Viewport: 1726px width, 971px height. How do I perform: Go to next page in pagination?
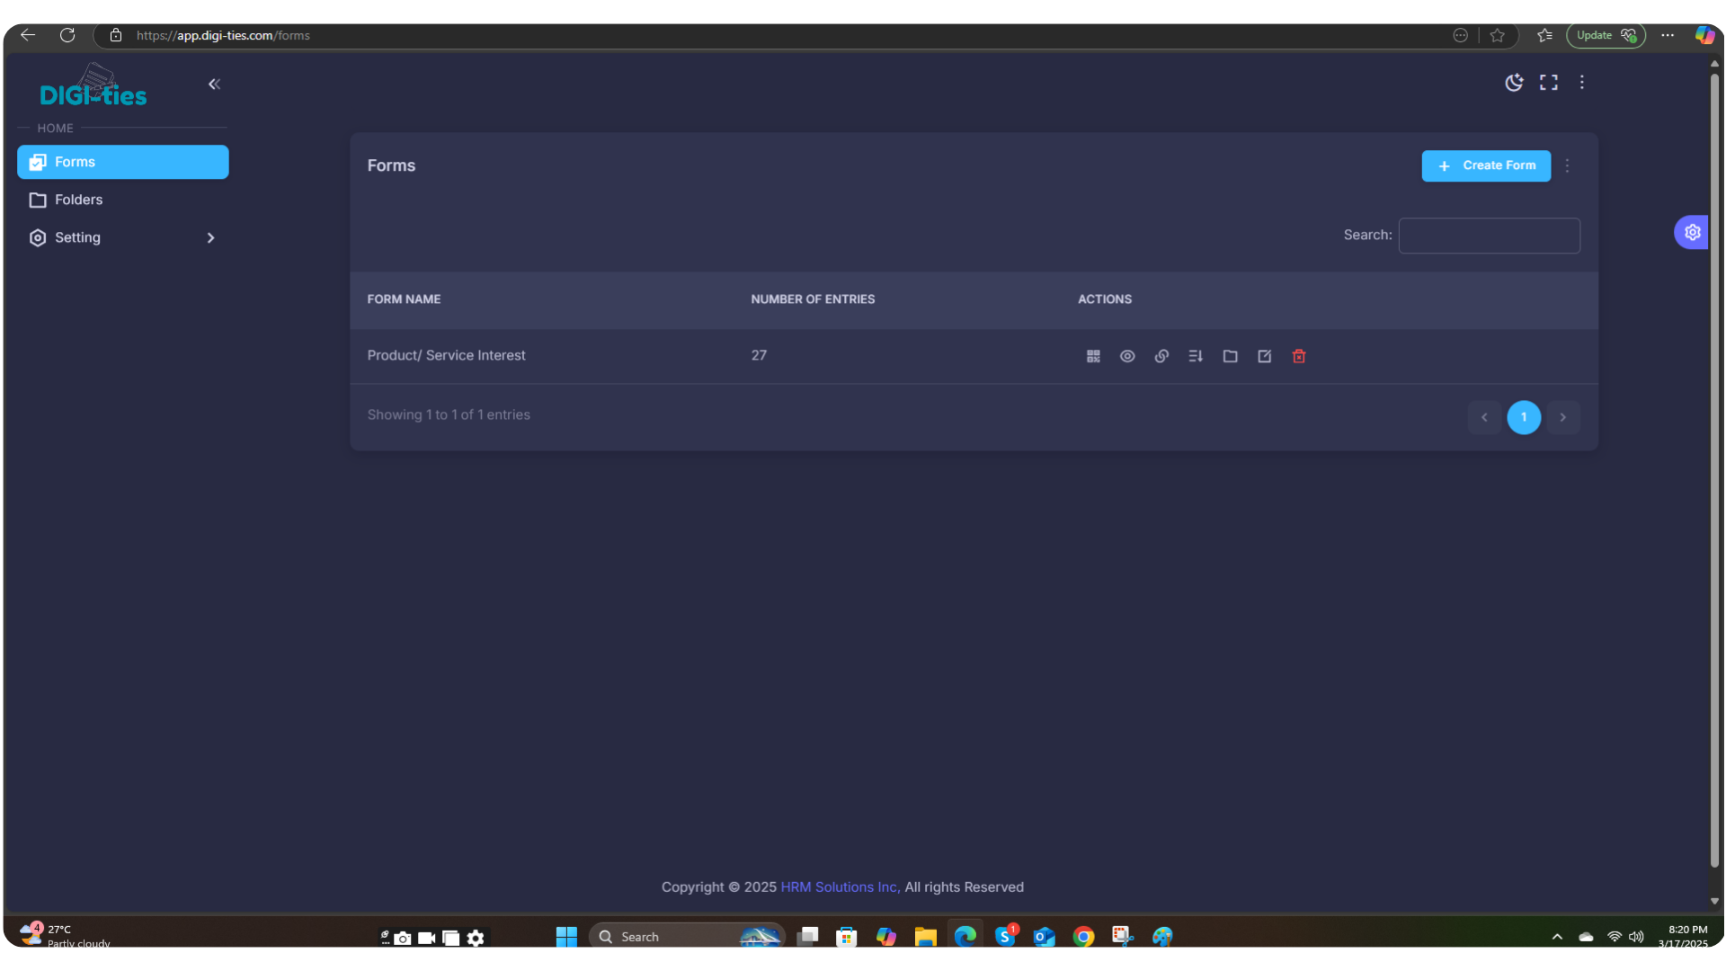pos(1562,417)
